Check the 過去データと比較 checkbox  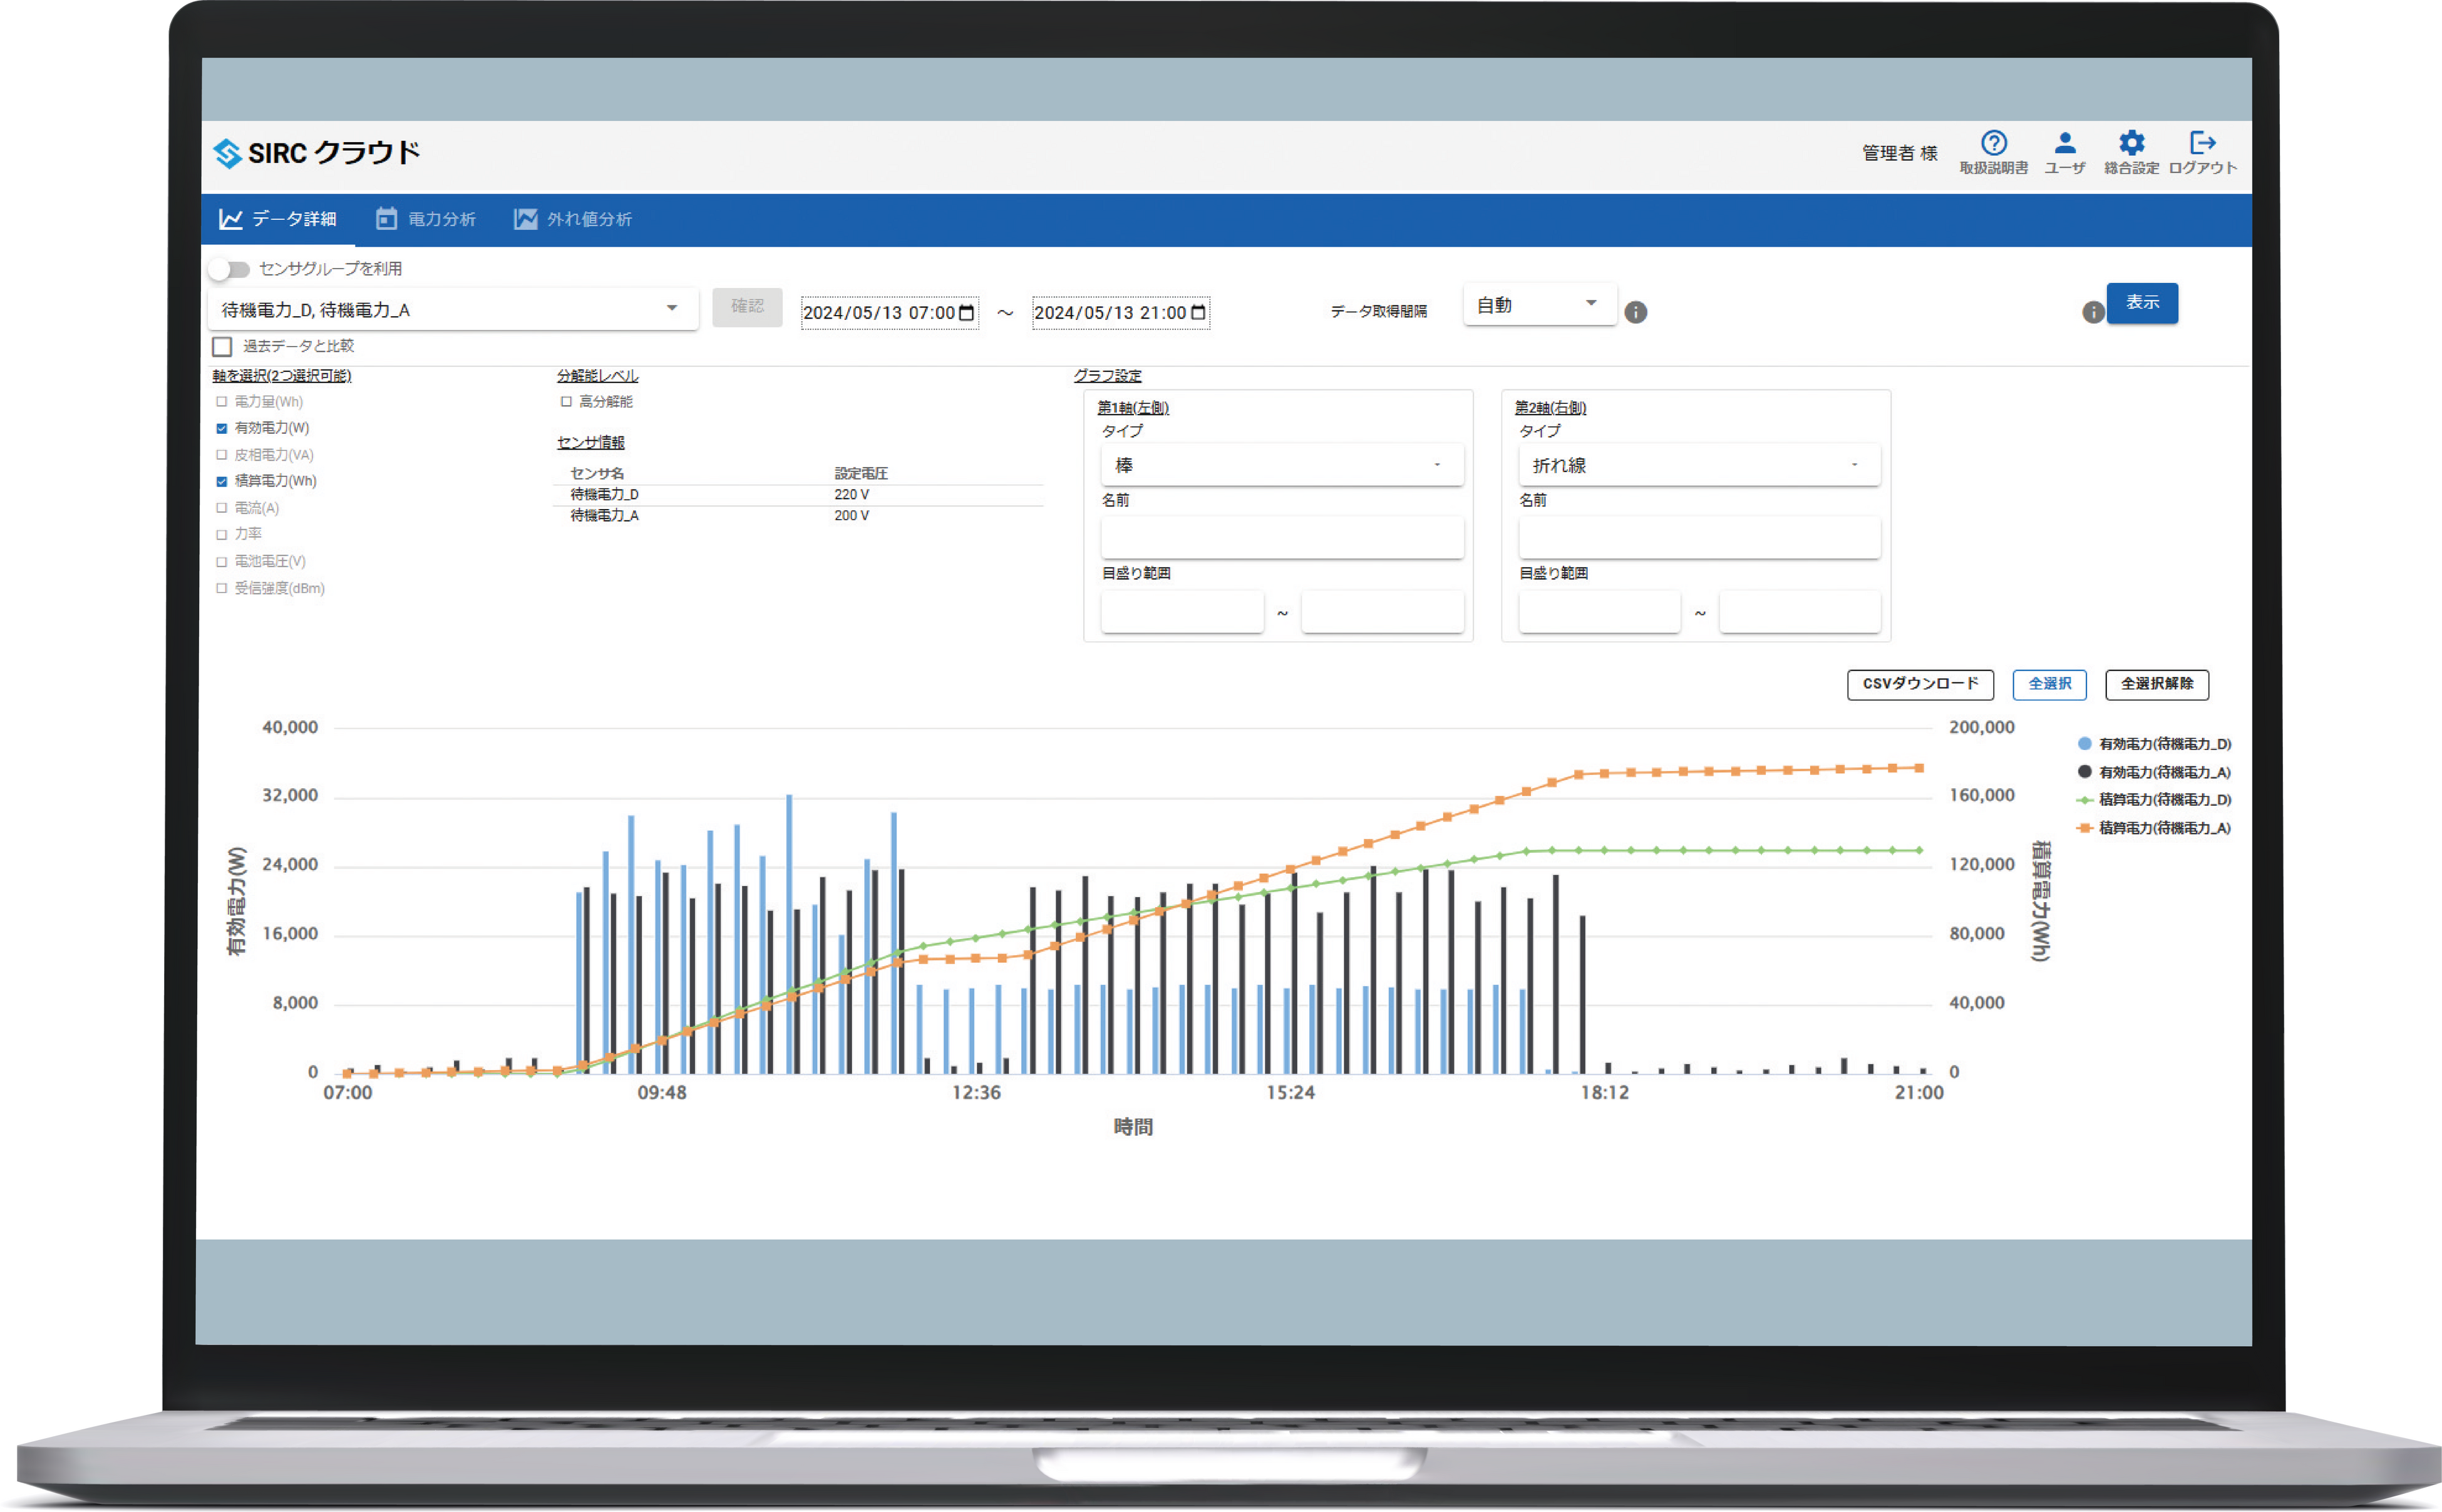tap(222, 346)
